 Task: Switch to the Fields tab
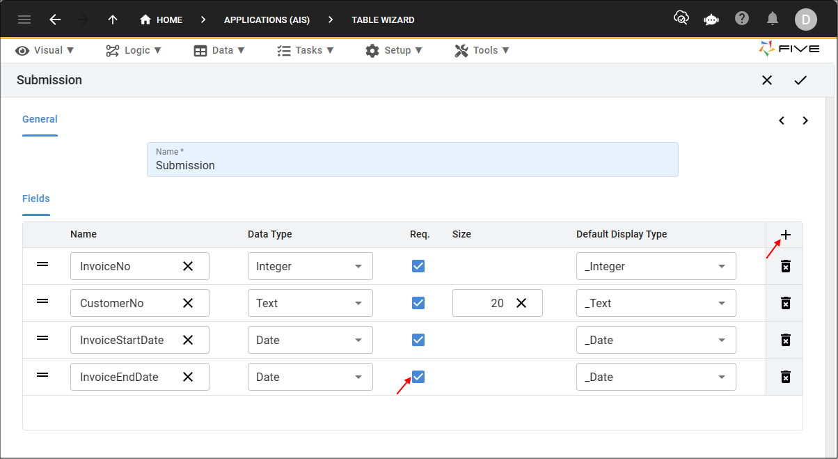click(x=35, y=199)
